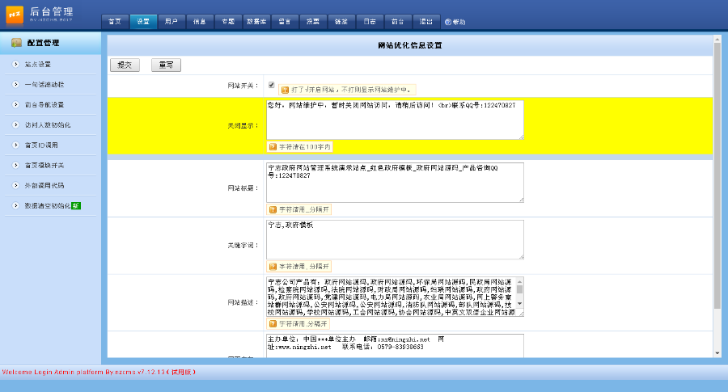Image resolution: width=728 pixels, height=392 pixels.
Task: Click the arrow icon beside 首页模块开关
Action: click(x=16, y=165)
